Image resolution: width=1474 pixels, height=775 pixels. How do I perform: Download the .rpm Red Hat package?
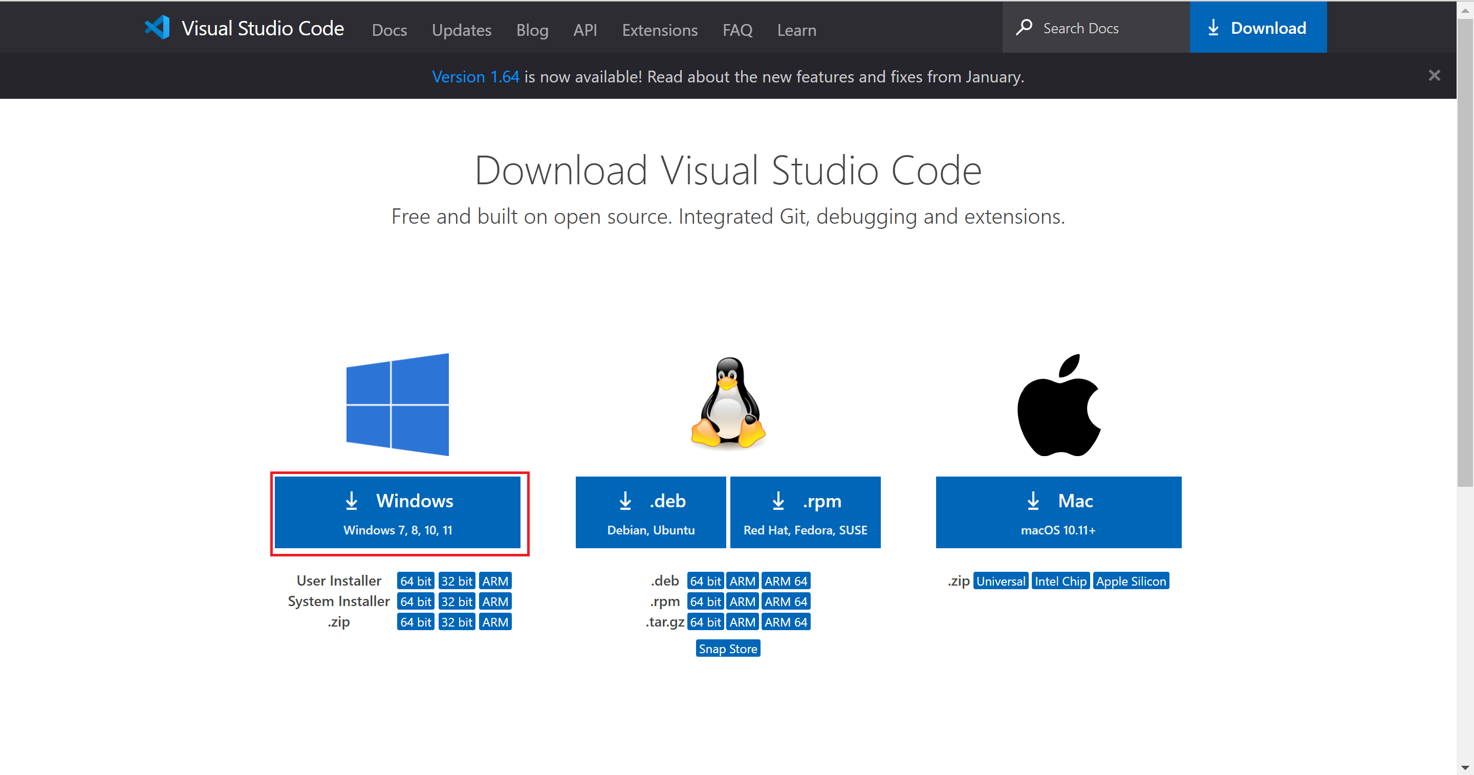coord(805,512)
